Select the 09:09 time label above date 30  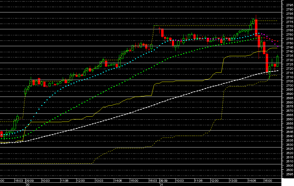30,181
